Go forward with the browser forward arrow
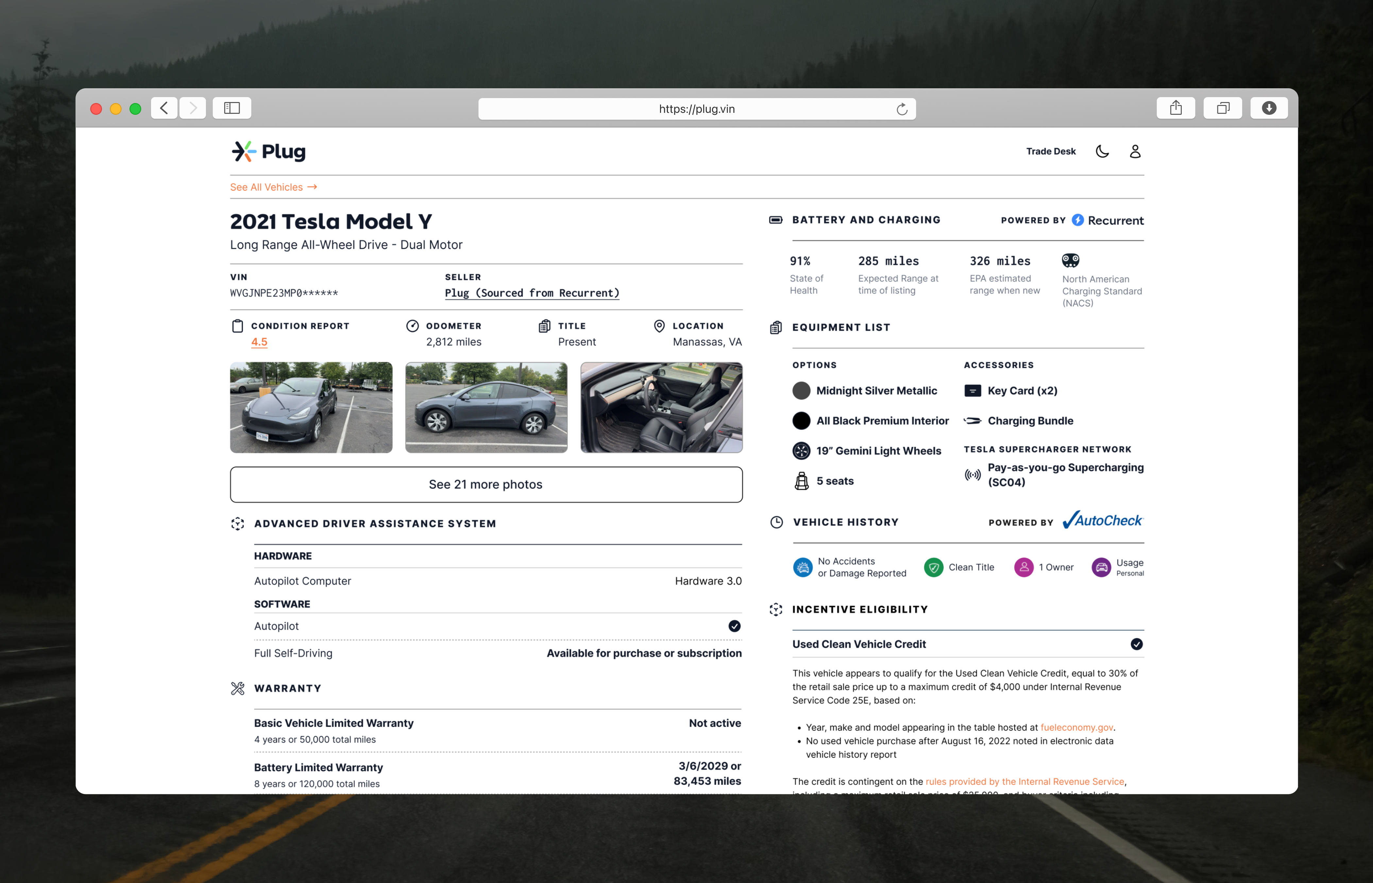The image size is (1373, 883). point(193,108)
